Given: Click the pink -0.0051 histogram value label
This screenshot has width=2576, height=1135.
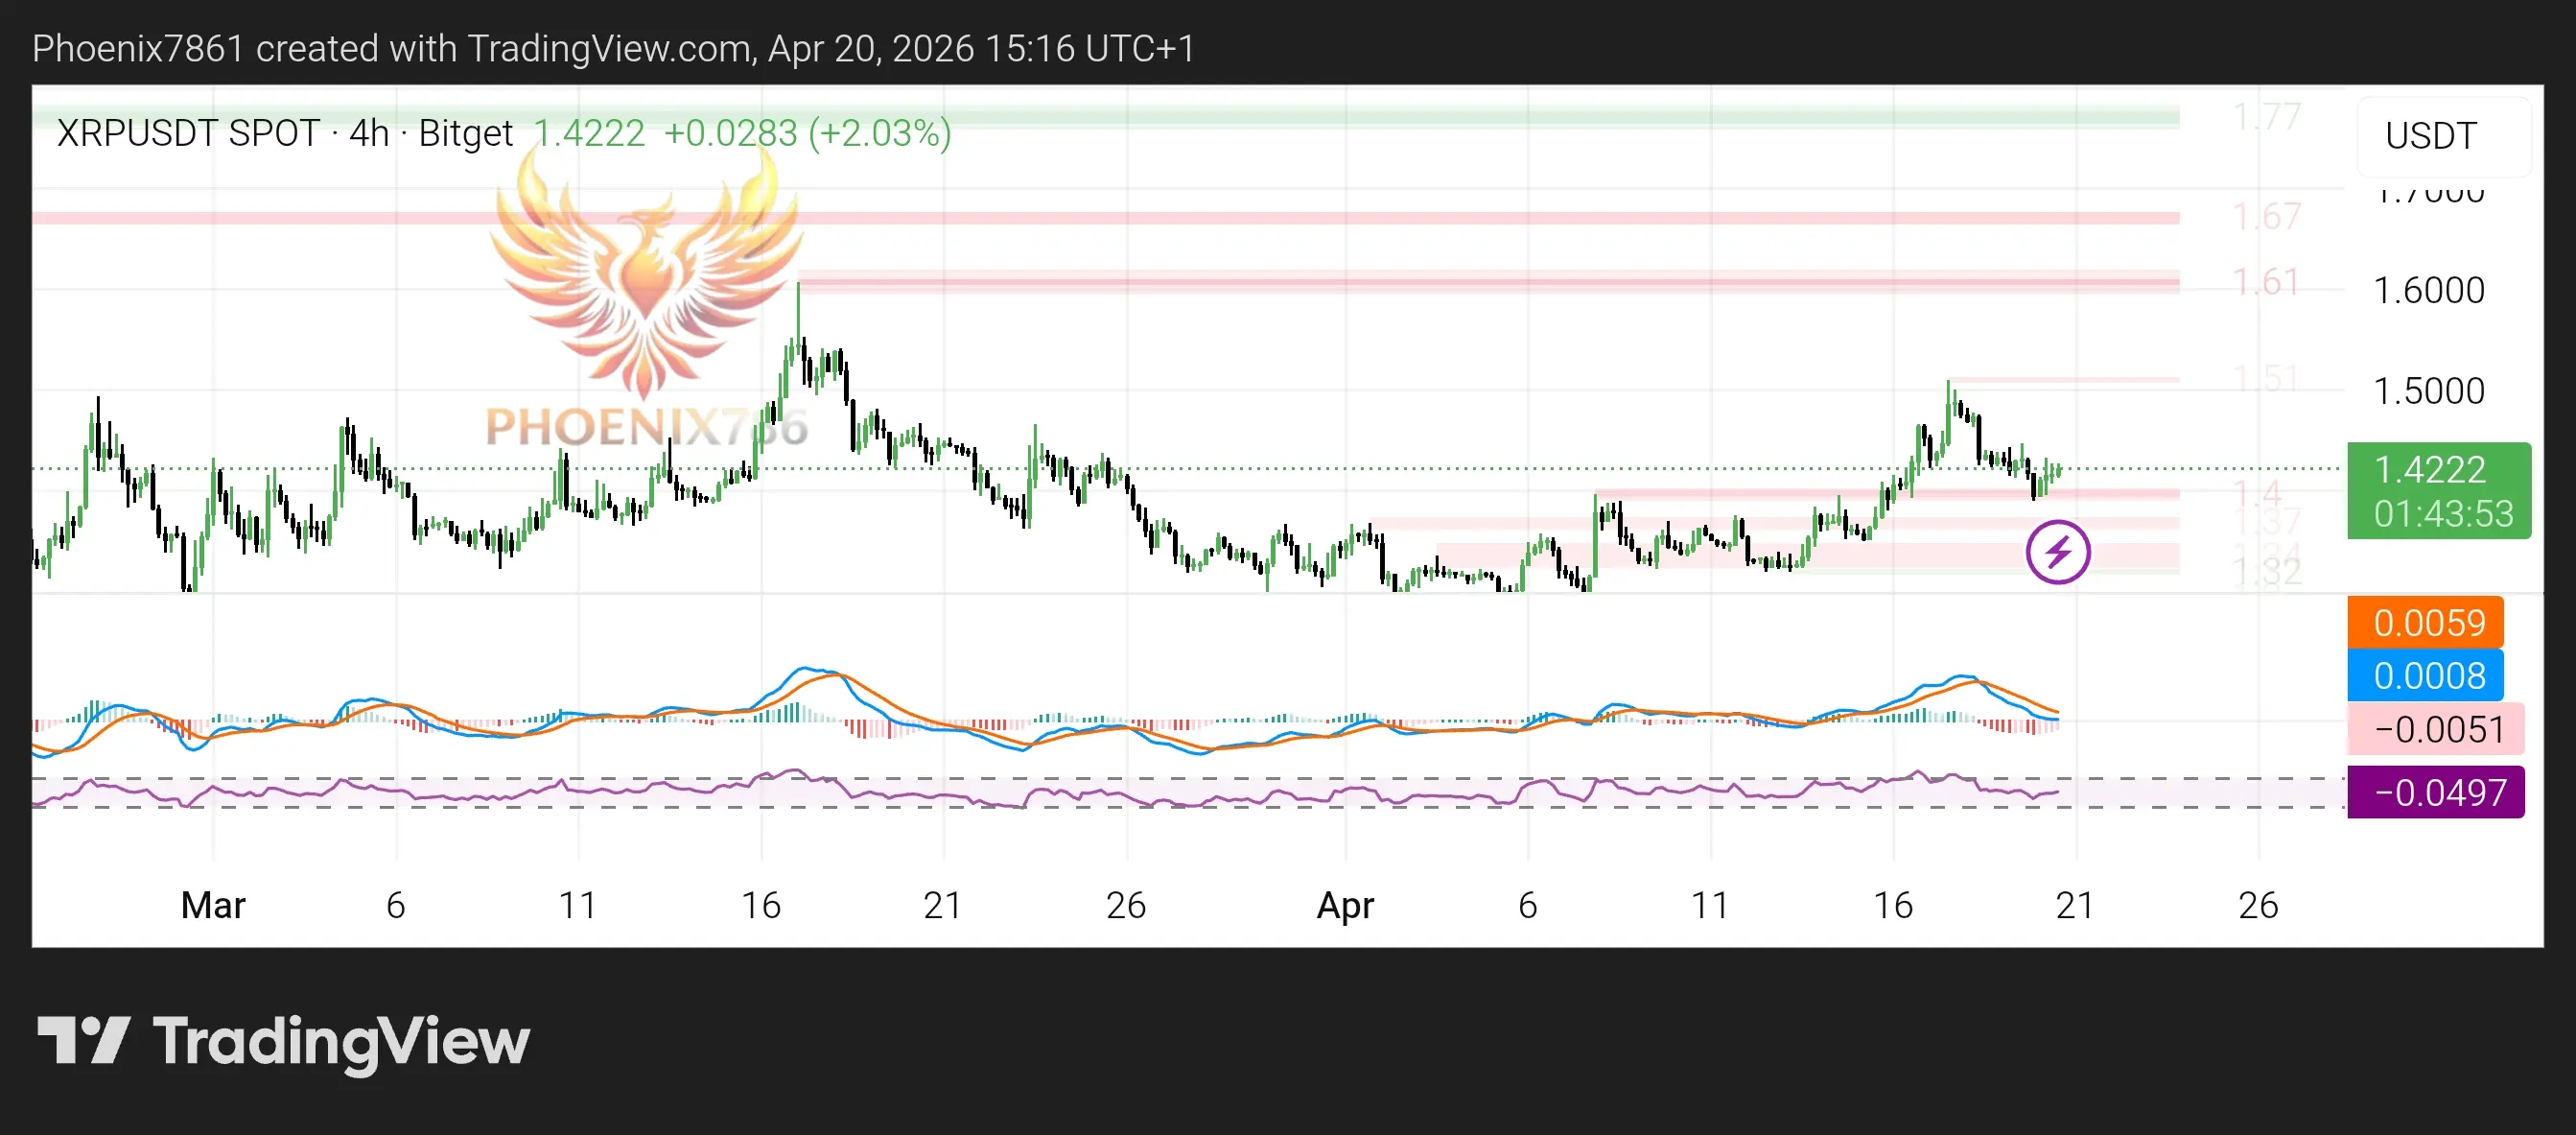Looking at the screenshot, I should 2434,729.
